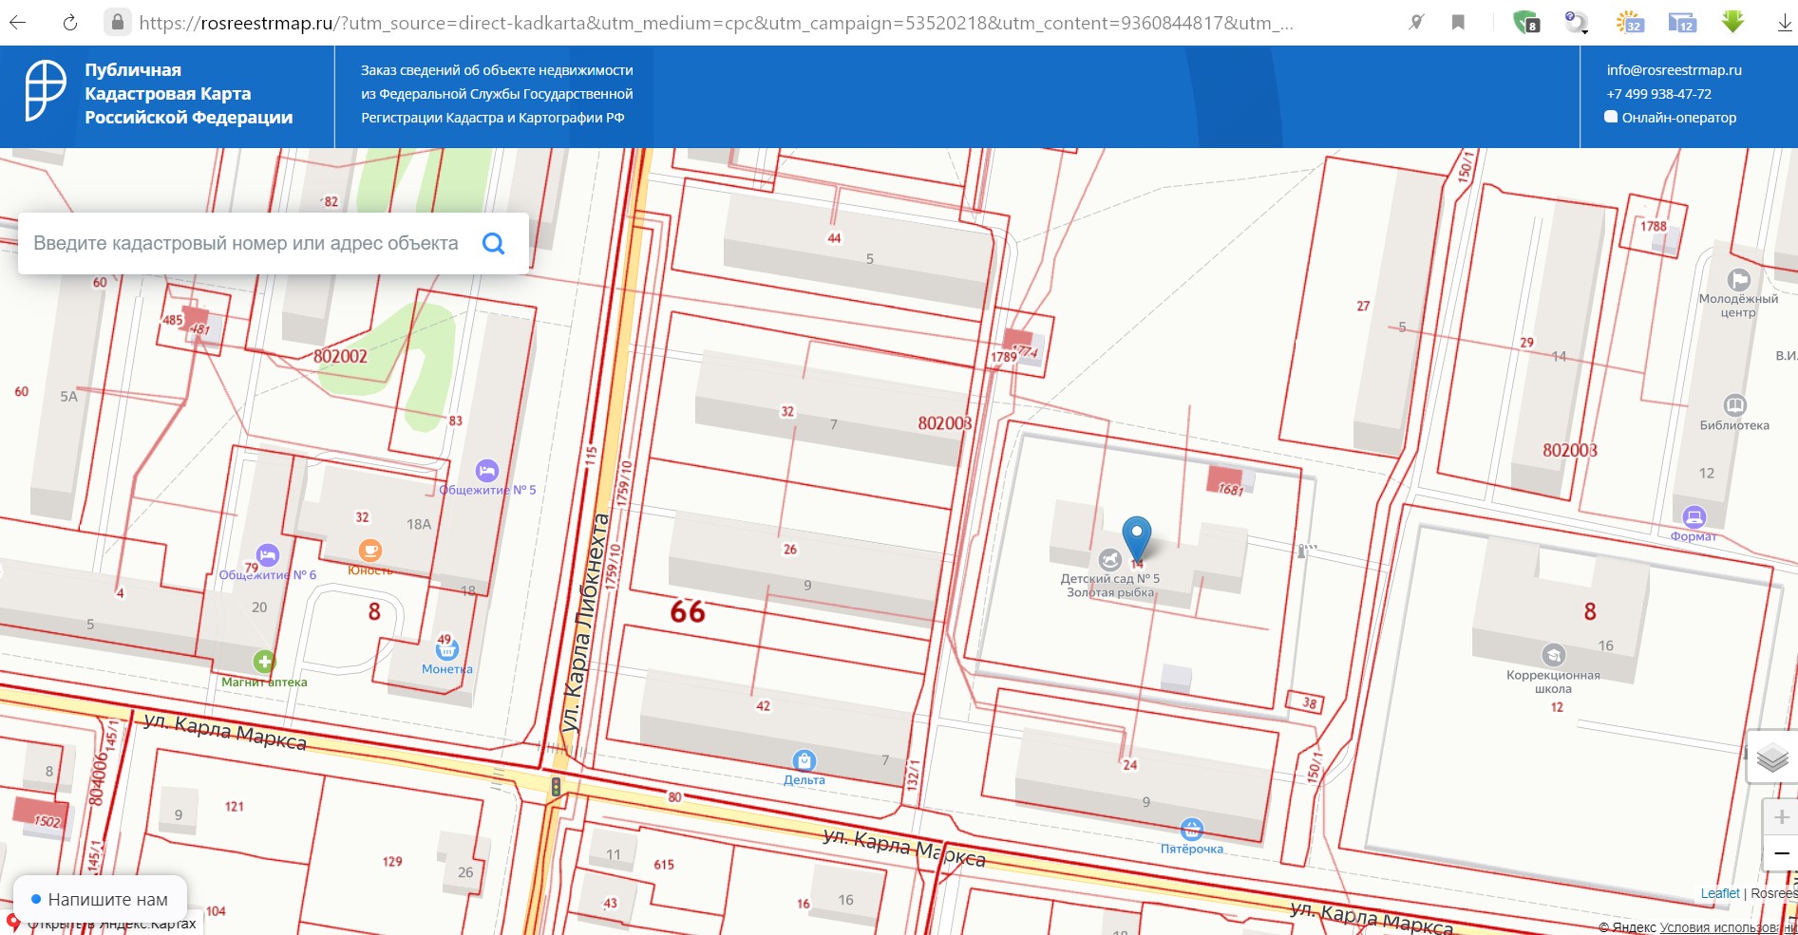This screenshot has width=1798, height=935.
Task: Bookmark the page with the bookmark icon
Action: [x=1458, y=23]
